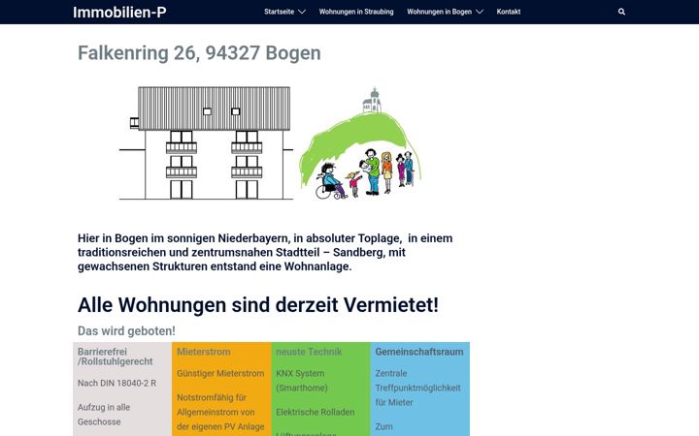Click the neuste Technik column heading
Screen dimensions: 699x436
click(309, 352)
